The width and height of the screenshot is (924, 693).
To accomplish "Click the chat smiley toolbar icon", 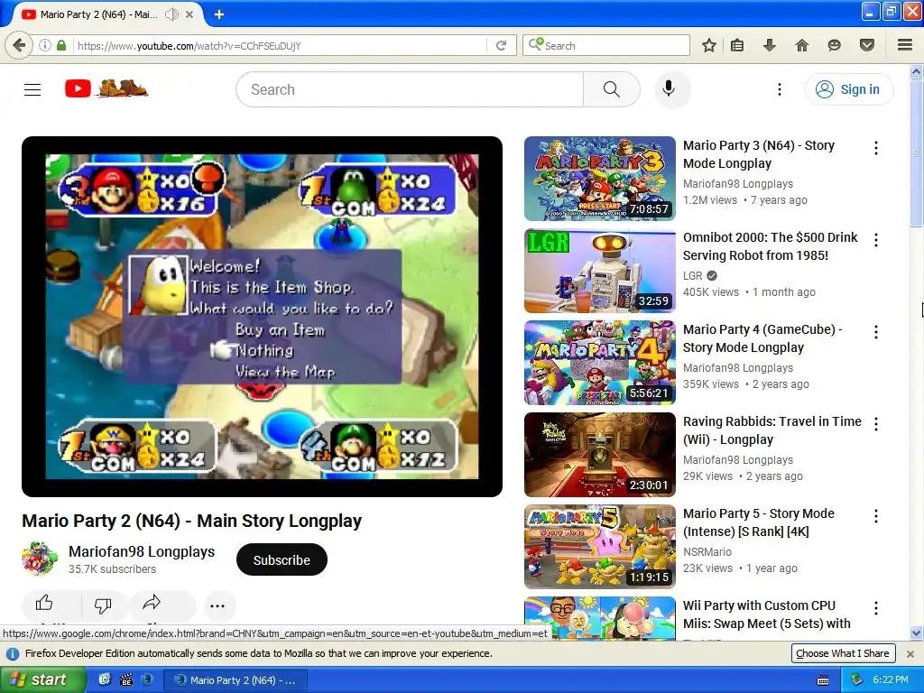I will point(834,45).
